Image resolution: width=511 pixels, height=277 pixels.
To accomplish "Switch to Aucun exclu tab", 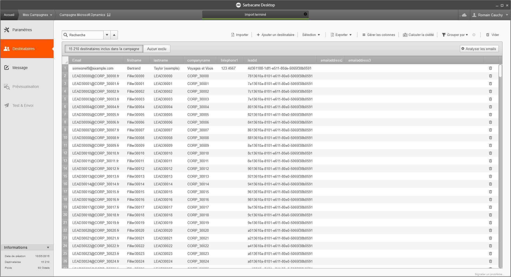I will (x=156, y=49).
